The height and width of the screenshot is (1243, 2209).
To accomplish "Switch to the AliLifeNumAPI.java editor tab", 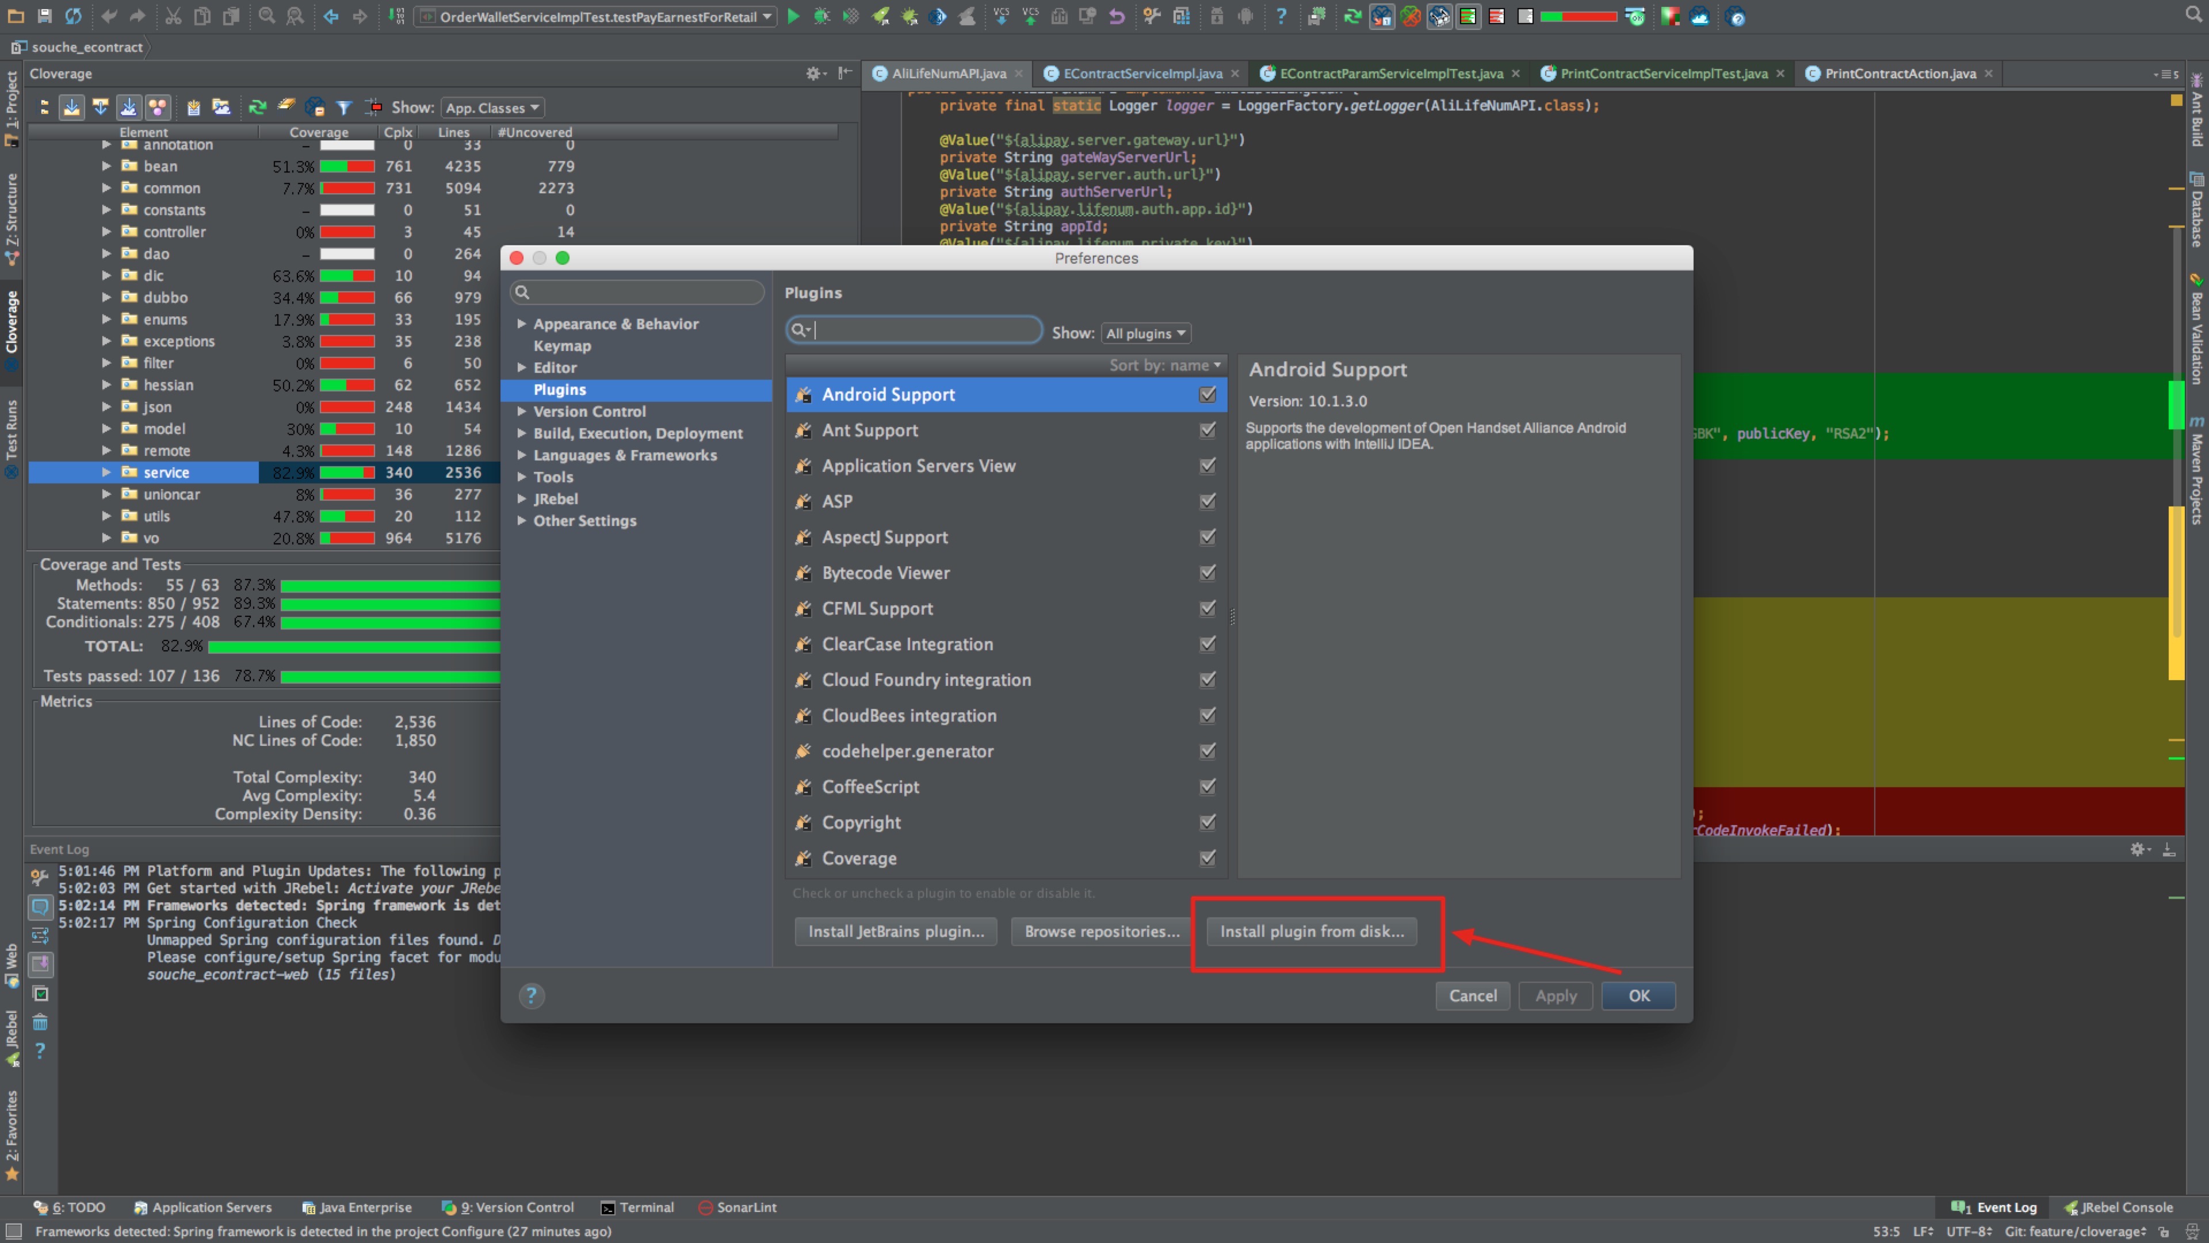I will (x=947, y=74).
